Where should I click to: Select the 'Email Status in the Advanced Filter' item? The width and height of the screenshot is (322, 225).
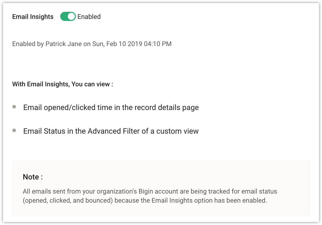[x=111, y=131]
